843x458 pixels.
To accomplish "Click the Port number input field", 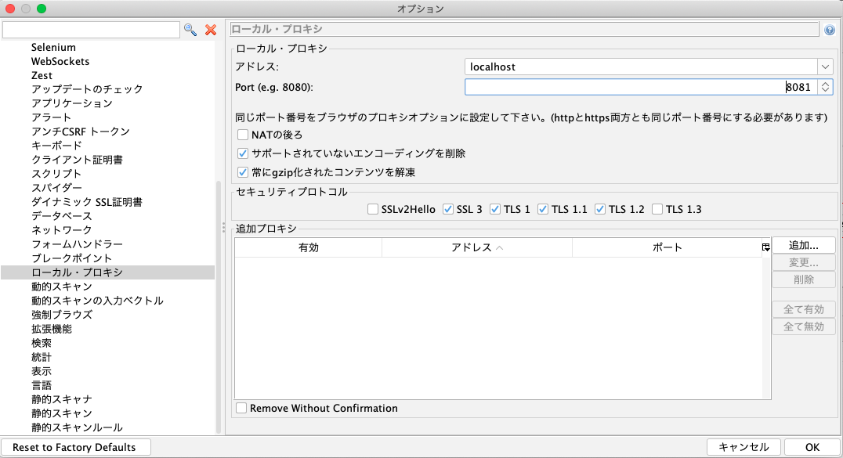I will tap(641, 87).
